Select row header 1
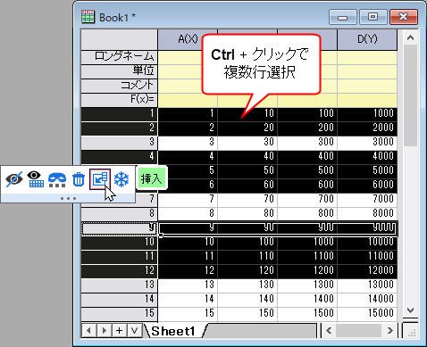 click(119, 114)
